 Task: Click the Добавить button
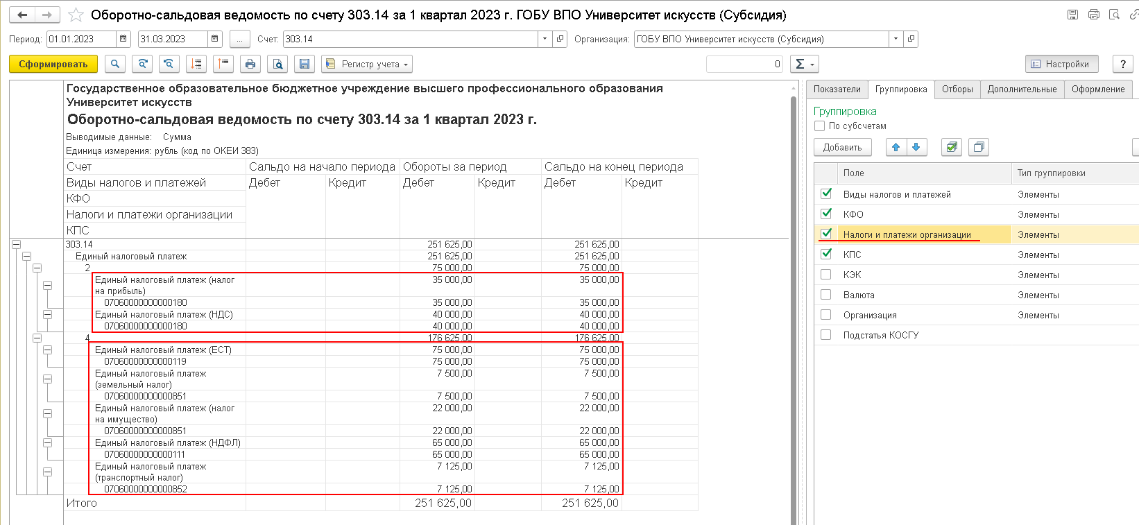[x=842, y=147]
